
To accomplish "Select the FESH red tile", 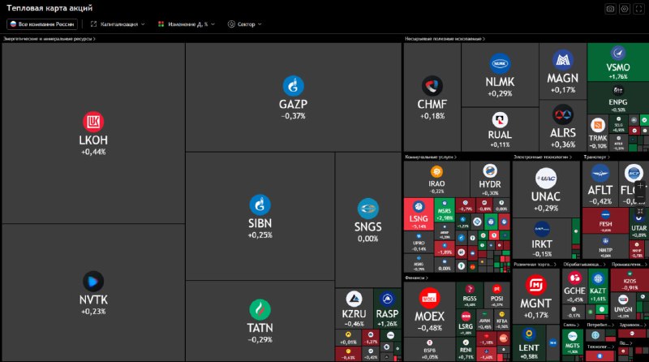I will coord(605,221).
